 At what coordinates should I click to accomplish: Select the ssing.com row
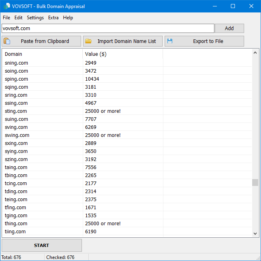click(x=127, y=103)
